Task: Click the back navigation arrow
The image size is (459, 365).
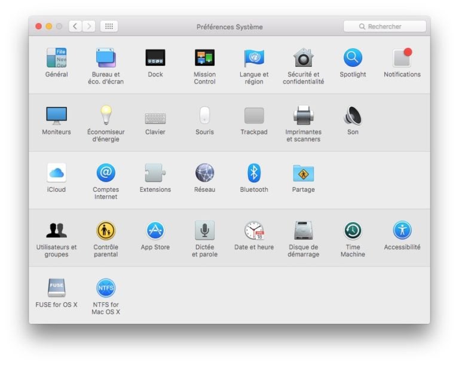Action: tap(75, 26)
